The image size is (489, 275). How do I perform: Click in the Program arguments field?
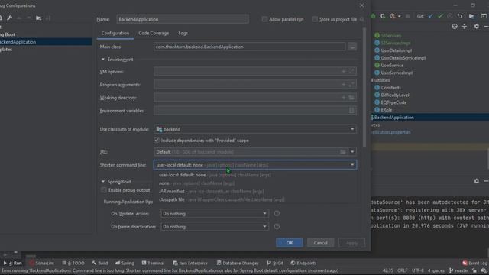(x=255, y=85)
